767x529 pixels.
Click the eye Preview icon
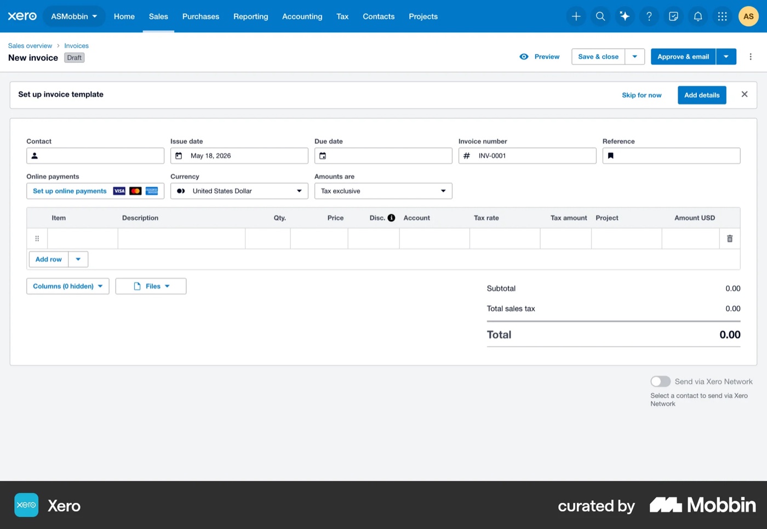pyautogui.click(x=524, y=56)
